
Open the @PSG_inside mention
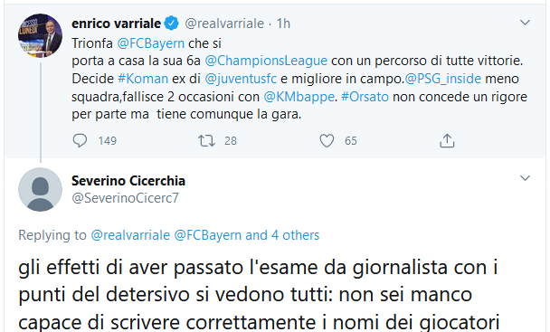click(x=443, y=79)
